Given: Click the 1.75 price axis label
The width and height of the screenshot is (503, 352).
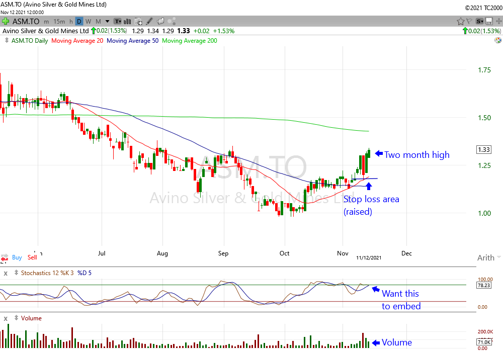Looking at the screenshot, I should point(484,70).
